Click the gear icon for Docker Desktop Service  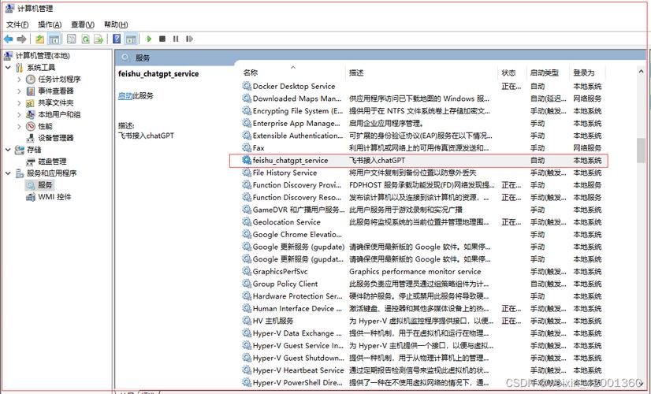click(x=247, y=86)
